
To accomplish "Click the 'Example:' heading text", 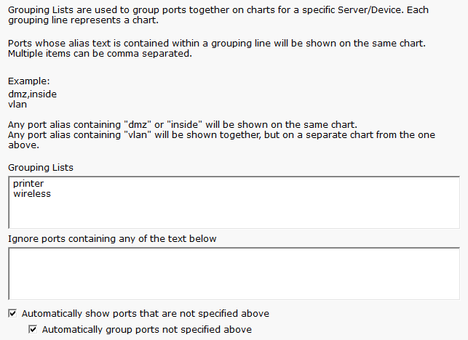I will (x=29, y=81).
